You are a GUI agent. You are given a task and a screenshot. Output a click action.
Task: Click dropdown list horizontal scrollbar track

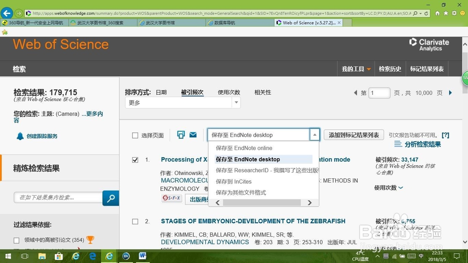[x=262, y=203]
